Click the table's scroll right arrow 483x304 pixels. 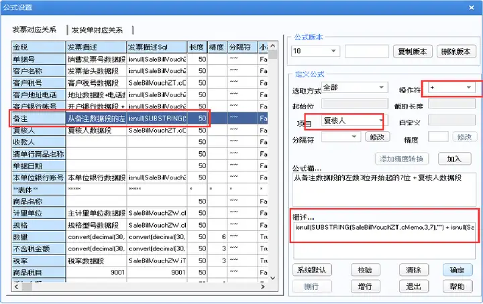click(263, 287)
